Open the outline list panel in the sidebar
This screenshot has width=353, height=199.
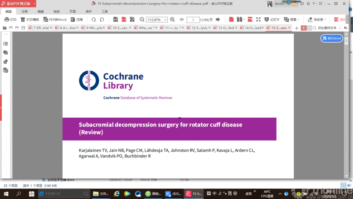6,44
